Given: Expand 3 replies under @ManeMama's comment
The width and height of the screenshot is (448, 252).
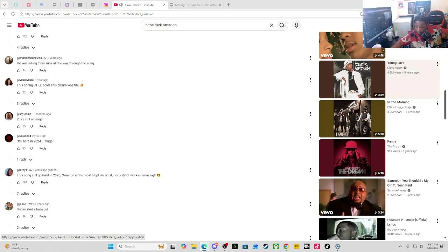Looking at the screenshot, I should (26, 104).
